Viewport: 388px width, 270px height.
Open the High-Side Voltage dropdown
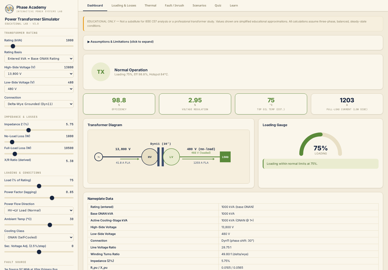[x=39, y=74]
